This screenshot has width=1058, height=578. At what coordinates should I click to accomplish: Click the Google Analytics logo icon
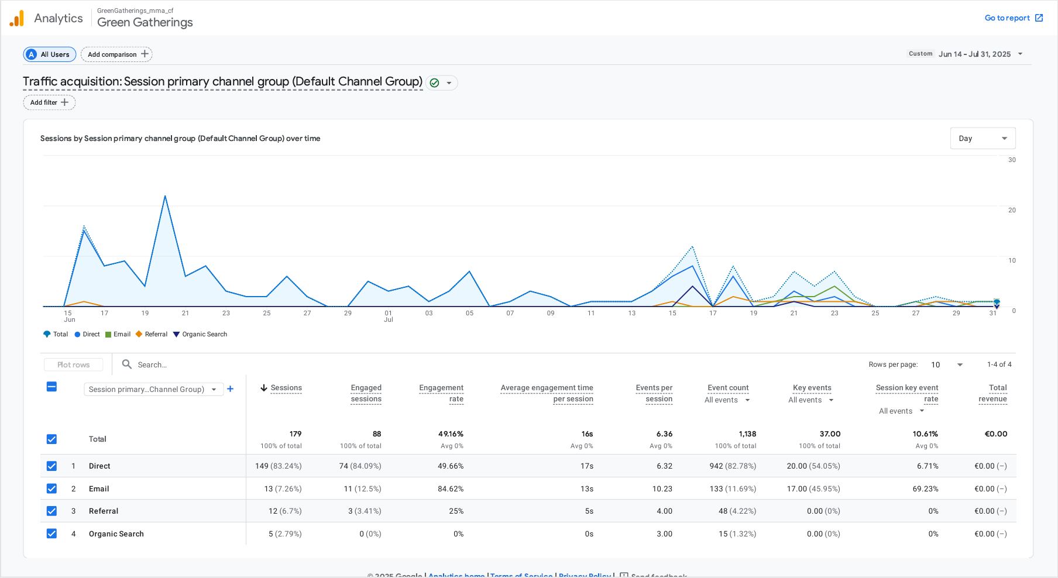click(x=17, y=19)
